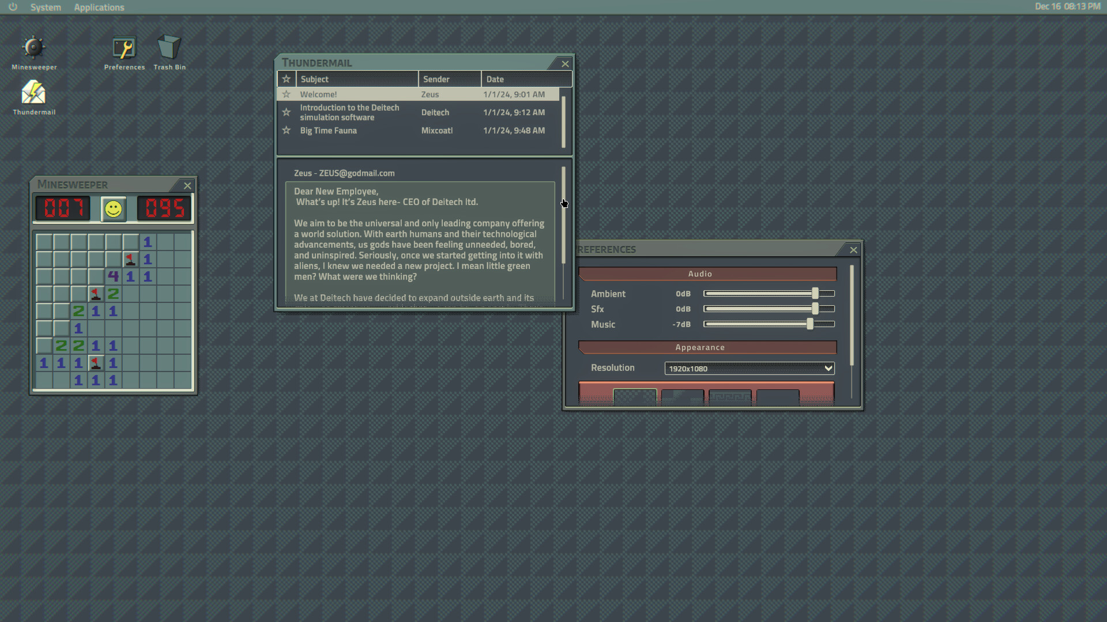The width and height of the screenshot is (1107, 622).
Task: Select the checkered wallpaper thumbnail
Action: pyautogui.click(x=634, y=397)
